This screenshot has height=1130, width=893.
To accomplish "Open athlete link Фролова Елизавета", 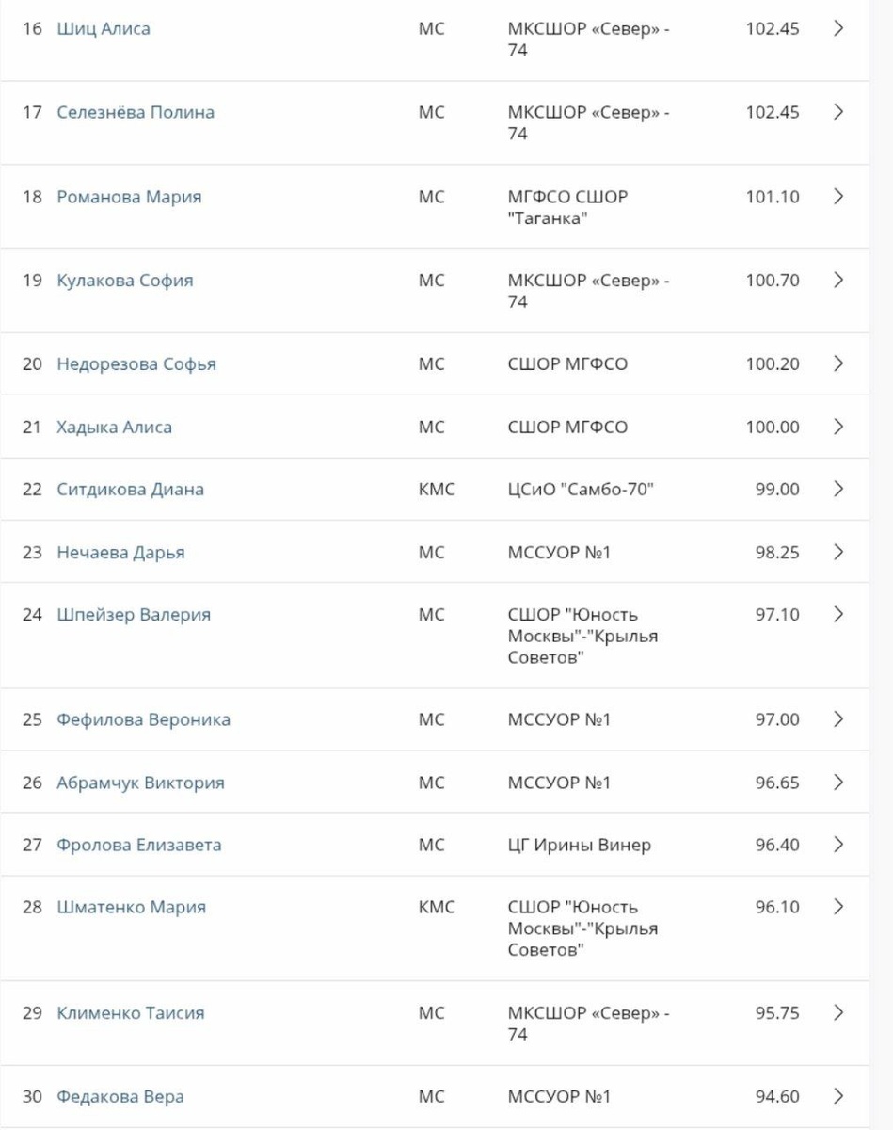I will click(138, 845).
